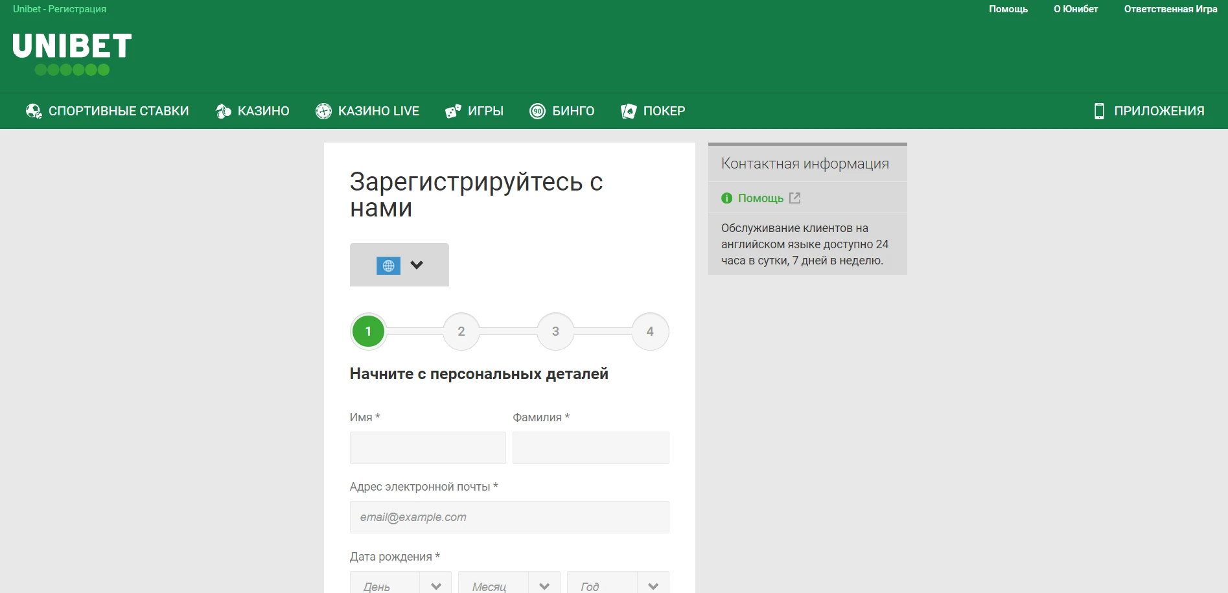1228x593 pixels.
Task: Click the external link icon beside Помощь
Action: point(795,198)
